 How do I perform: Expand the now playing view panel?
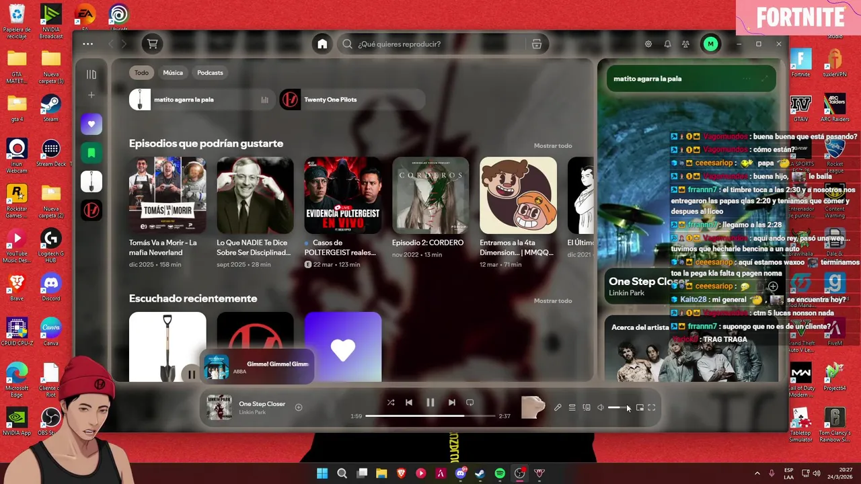765,79
